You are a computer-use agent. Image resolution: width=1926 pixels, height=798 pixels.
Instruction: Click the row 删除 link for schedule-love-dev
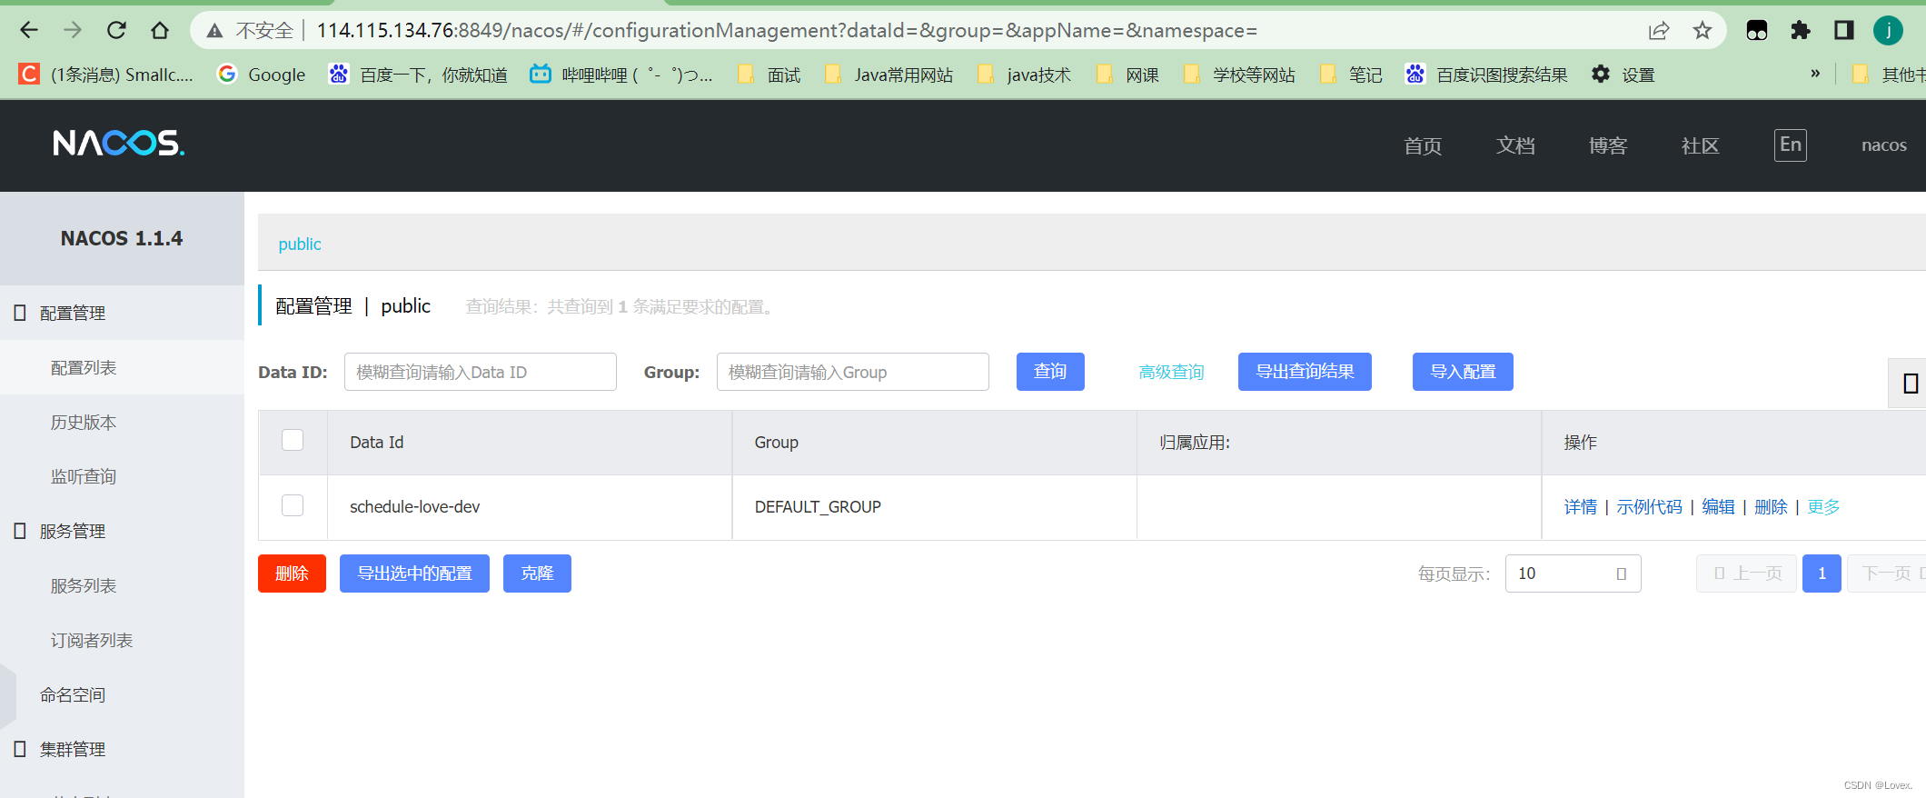[x=1771, y=507]
